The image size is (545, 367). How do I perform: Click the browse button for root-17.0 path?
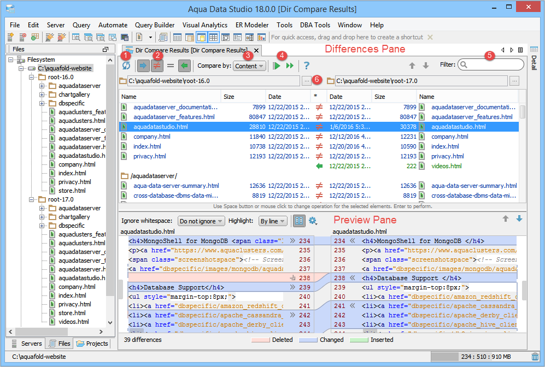(x=514, y=81)
